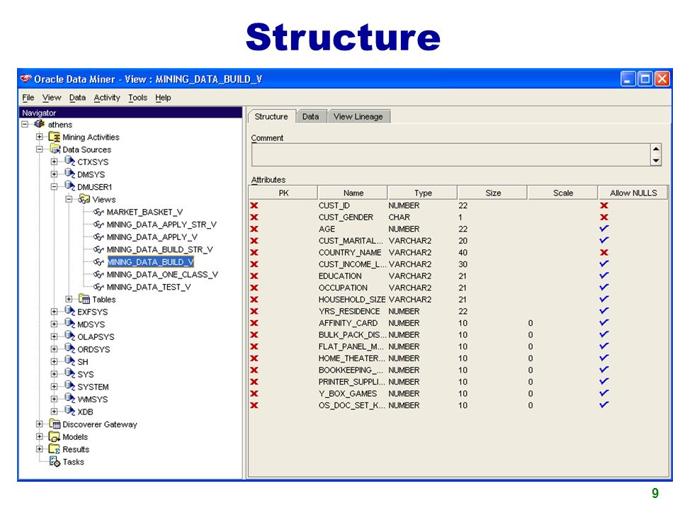
Task: Click the Allow NULLS checkmark for AGE
Action: point(603,229)
